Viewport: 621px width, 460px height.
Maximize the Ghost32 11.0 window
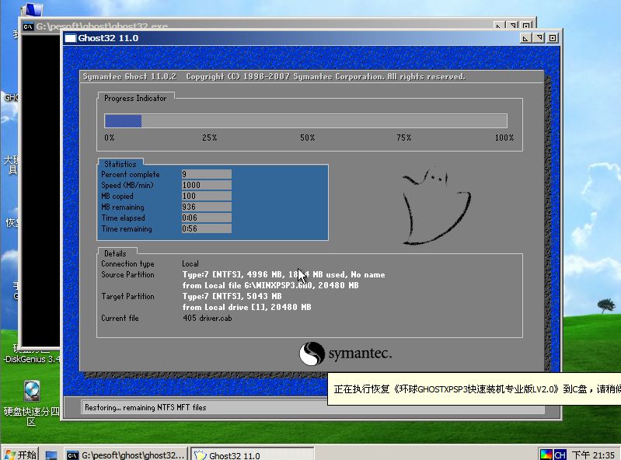539,37
